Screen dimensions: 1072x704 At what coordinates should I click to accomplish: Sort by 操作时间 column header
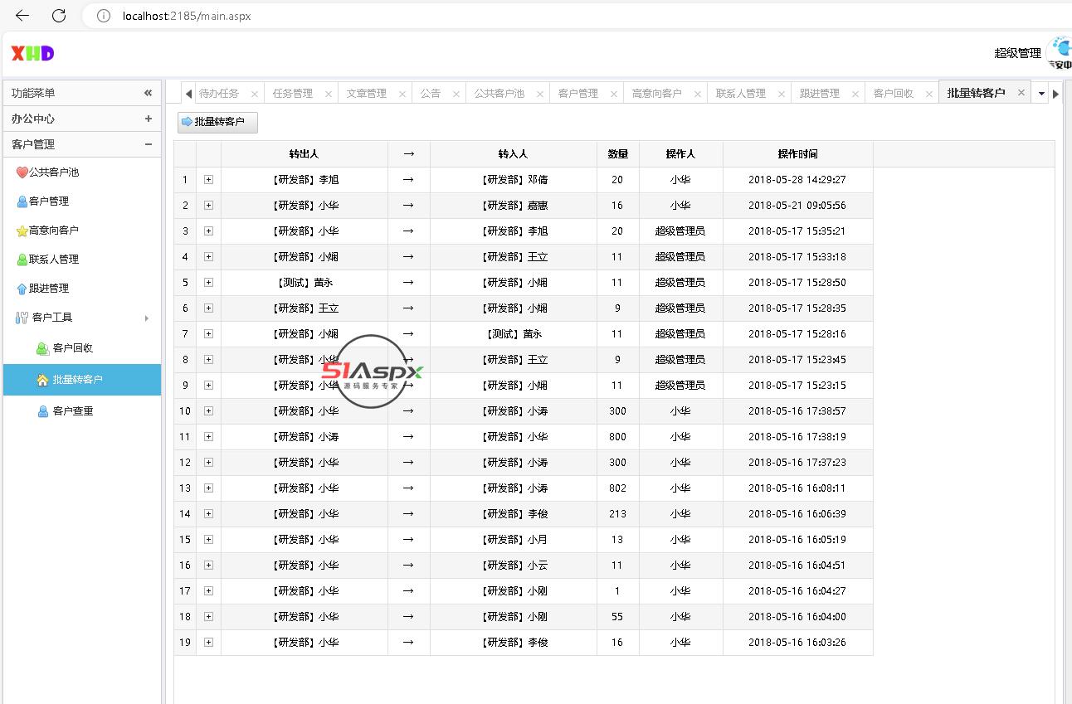797,154
